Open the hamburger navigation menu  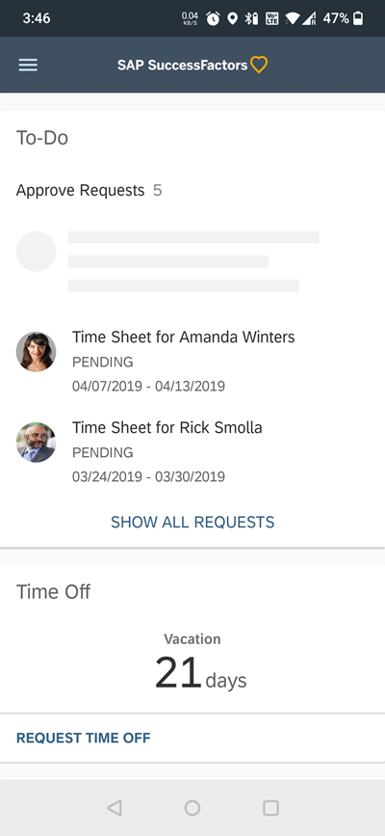[x=28, y=65]
